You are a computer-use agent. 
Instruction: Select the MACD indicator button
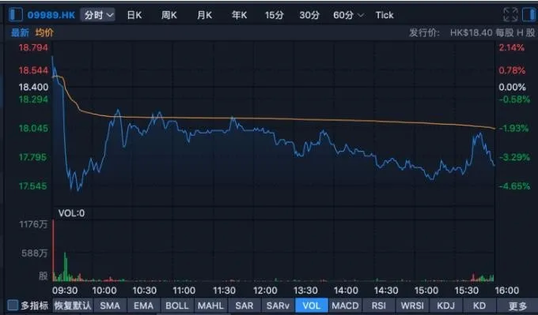[x=345, y=306]
